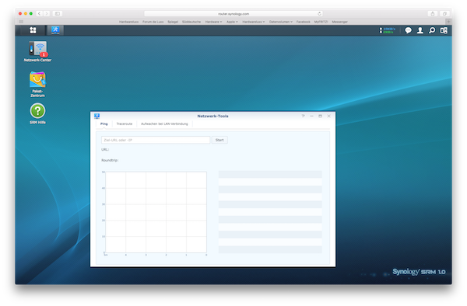Open the widgets panel icon
The image size is (467, 306).
[x=444, y=30]
